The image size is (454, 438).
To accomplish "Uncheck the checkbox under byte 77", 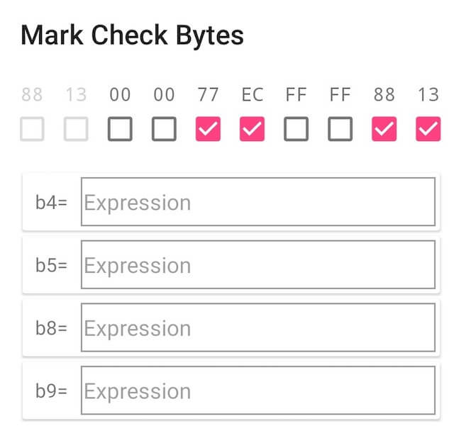I will point(208,129).
